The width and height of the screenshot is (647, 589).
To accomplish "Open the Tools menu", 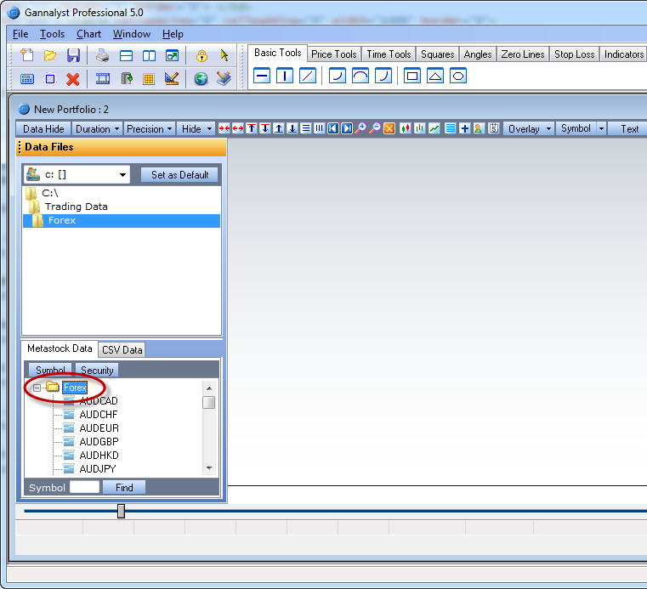I will tap(52, 34).
